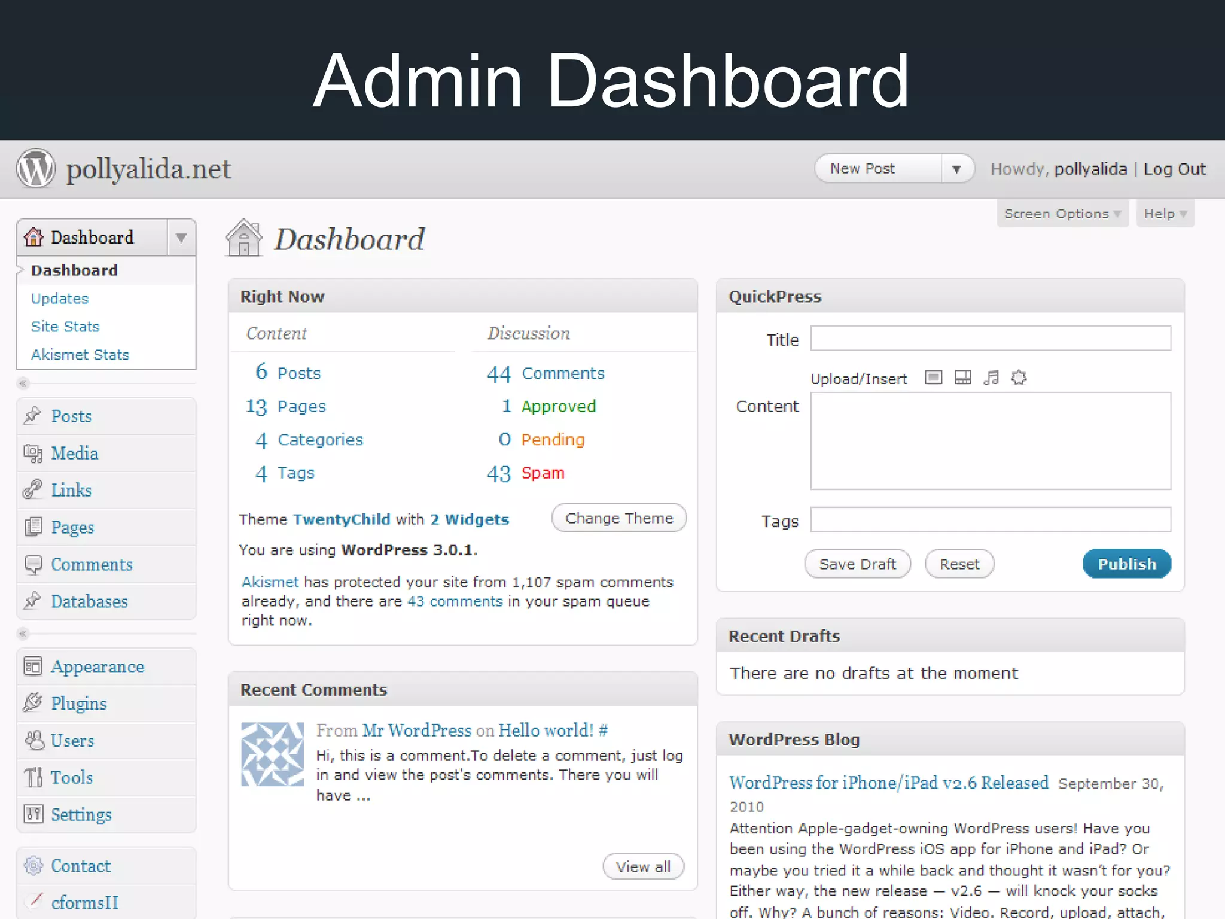
Task: Click the Reset button in QuickPress
Action: pos(959,564)
